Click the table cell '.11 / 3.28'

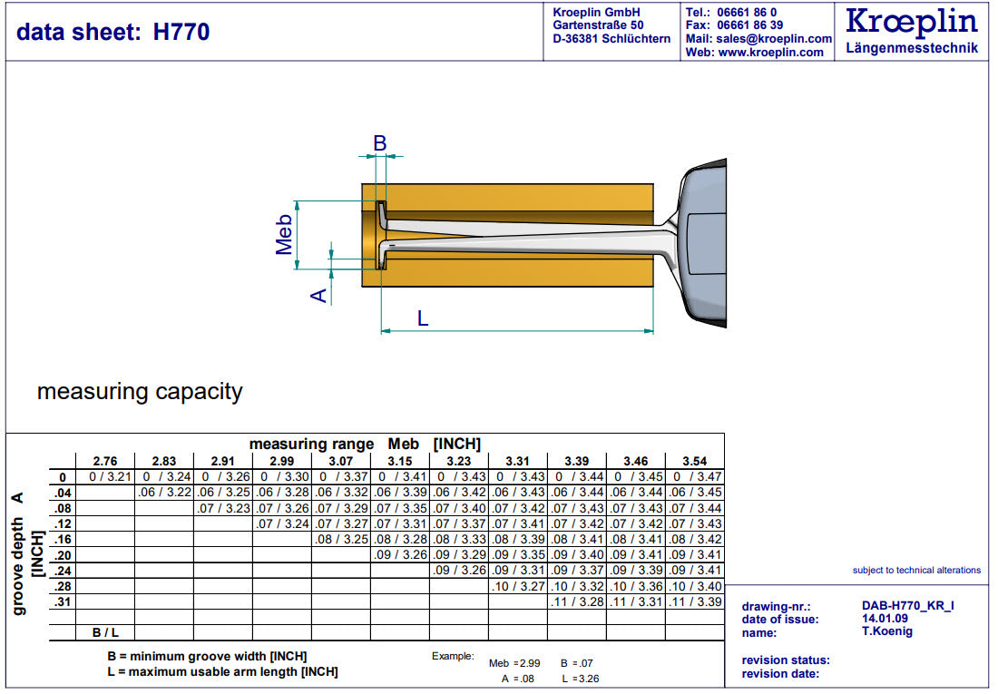pos(576,601)
